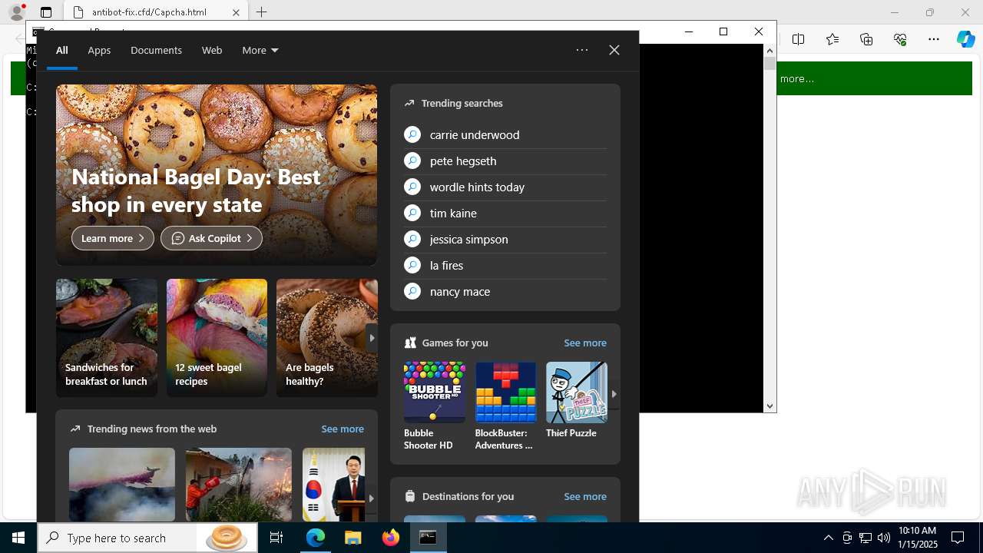Open the notification center icon
Screen dimensions: 983x553
[958, 538]
